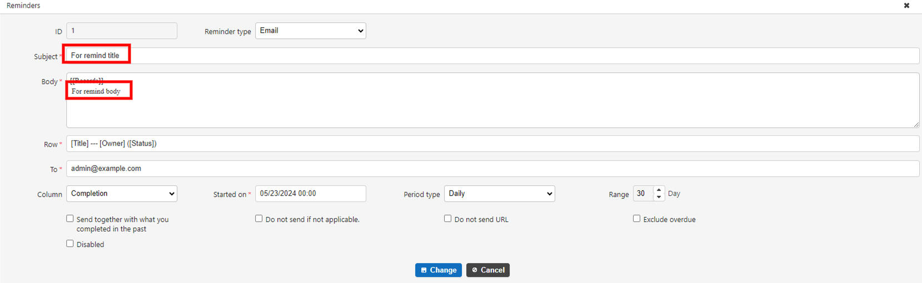The height and width of the screenshot is (283, 922).
Task: Click the Cancel button
Action: 488,270
